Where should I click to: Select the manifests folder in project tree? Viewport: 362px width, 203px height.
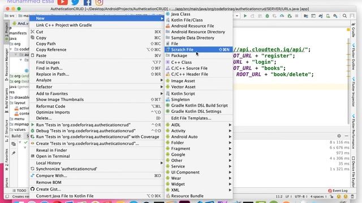18,33
